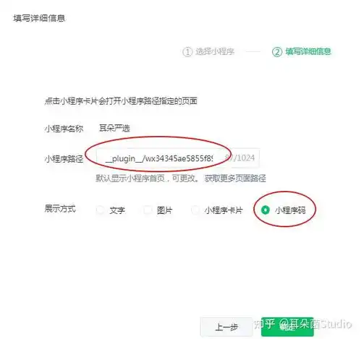The image size is (361, 339).
Task: Open the 获取更多页面路径 link
Action: click(235, 179)
